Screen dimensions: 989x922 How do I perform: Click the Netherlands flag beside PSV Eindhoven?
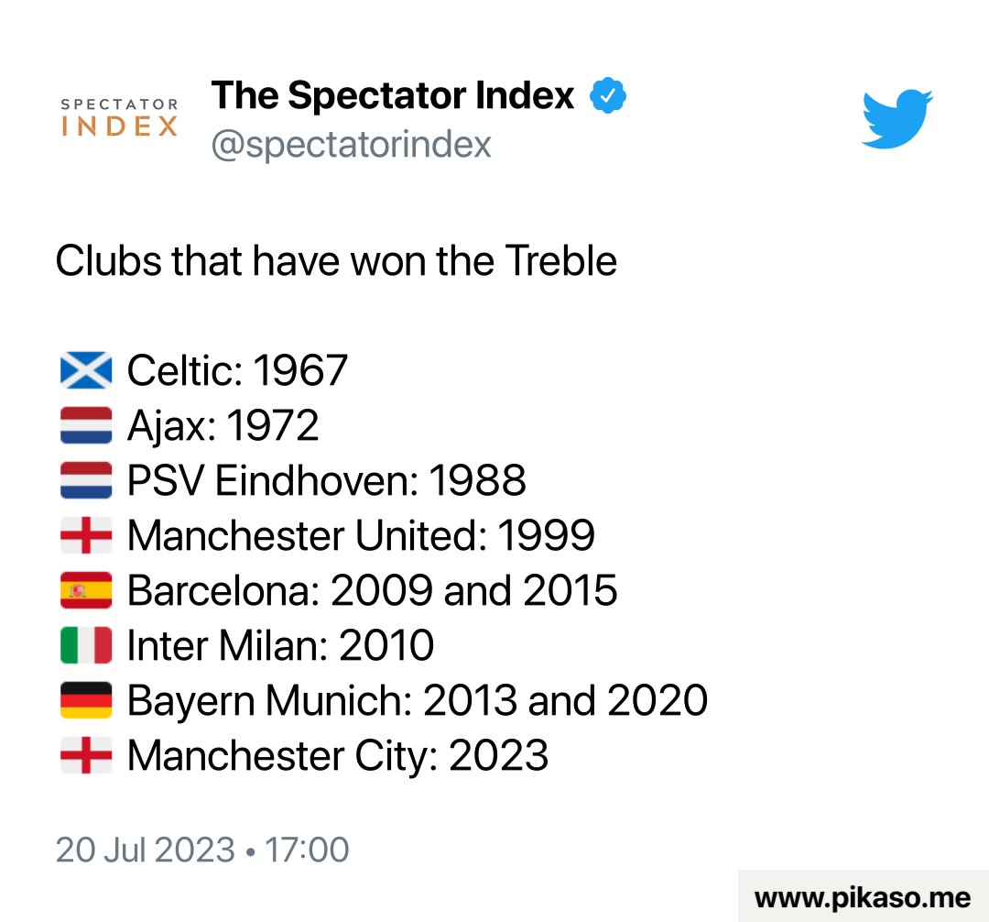(x=86, y=481)
